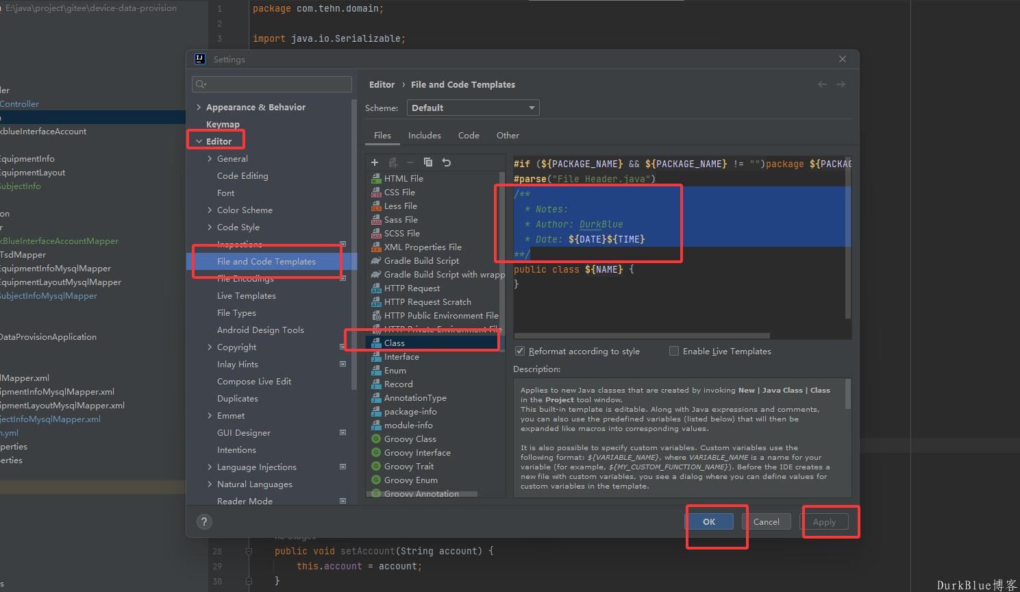This screenshot has width=1020, height=592.
Task: Expand the Color Scheme node
Action: pyautogui.click(x=210, y=210)
